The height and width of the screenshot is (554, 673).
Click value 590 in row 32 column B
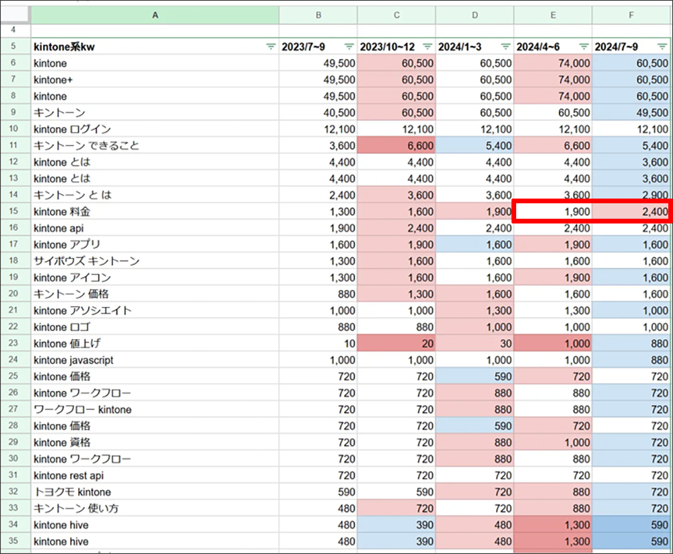(x=318, y=491)
